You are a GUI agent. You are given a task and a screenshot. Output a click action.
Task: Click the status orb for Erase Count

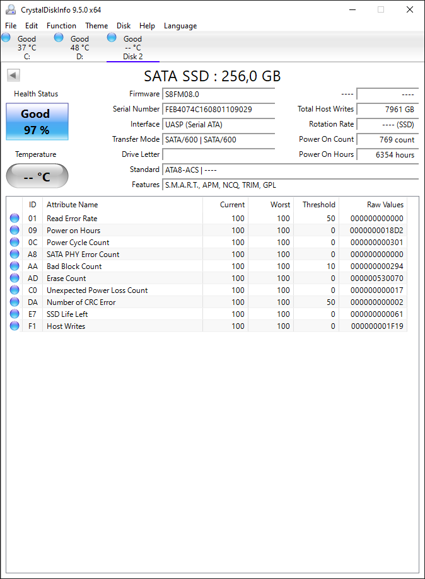pyautogui.click(x=15, y=278)
